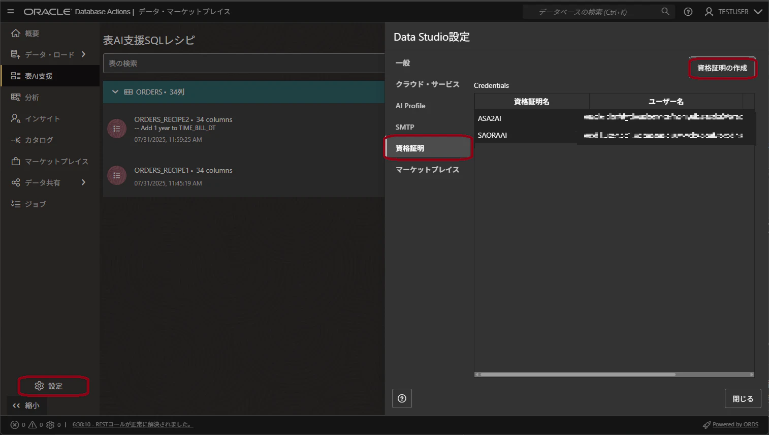
Task: Open the hamburger navigation menu
Action: pyautogui.click(x=11, y=12)
